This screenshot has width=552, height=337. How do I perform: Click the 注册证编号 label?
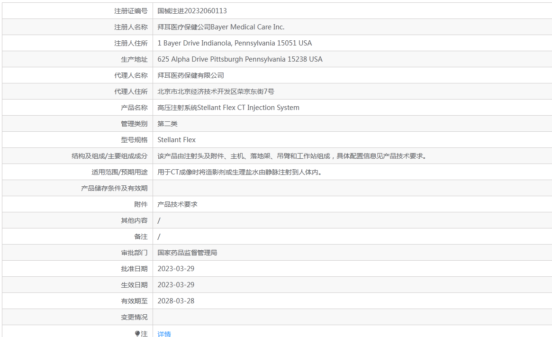click(131, 11)
